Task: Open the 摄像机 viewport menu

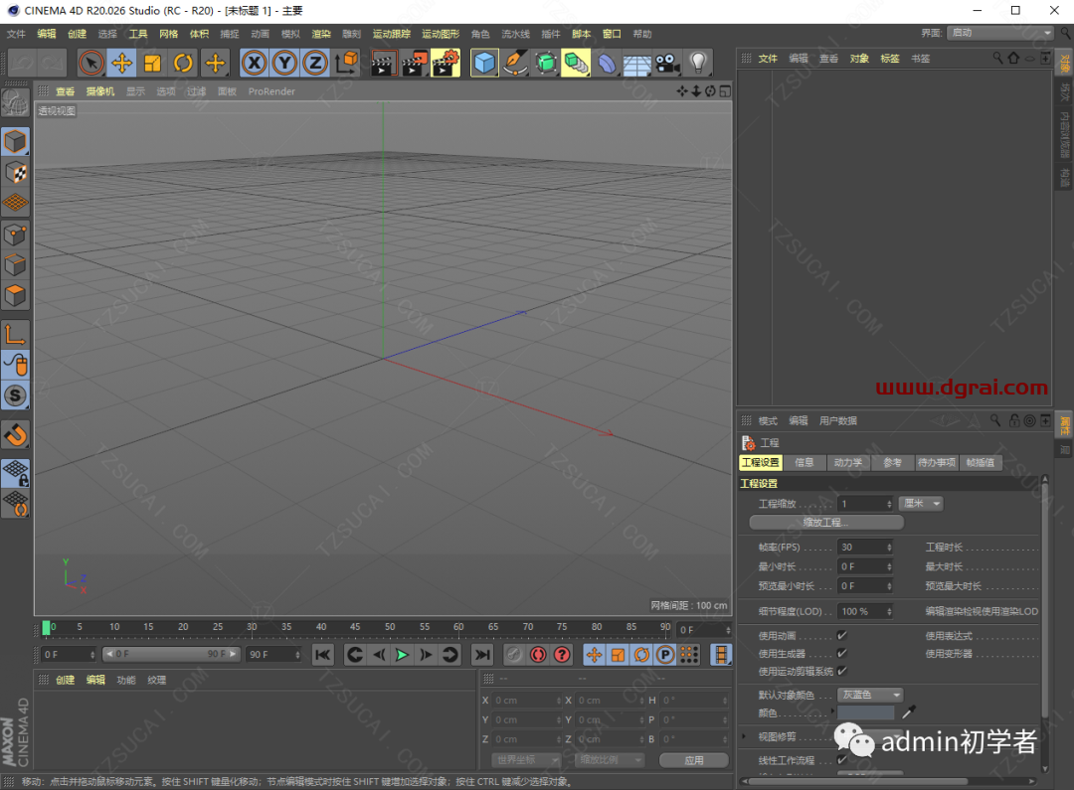Action: (100, 91)
